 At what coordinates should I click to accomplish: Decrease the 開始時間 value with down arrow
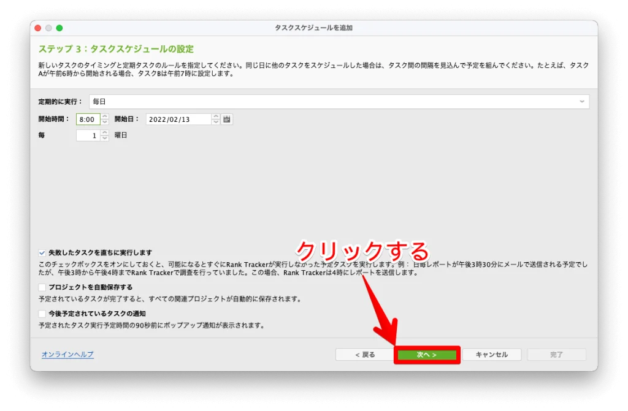click(x=105, y=122)
